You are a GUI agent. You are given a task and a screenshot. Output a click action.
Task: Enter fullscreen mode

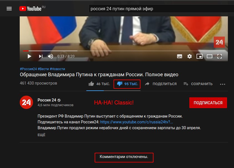[219, 56]
